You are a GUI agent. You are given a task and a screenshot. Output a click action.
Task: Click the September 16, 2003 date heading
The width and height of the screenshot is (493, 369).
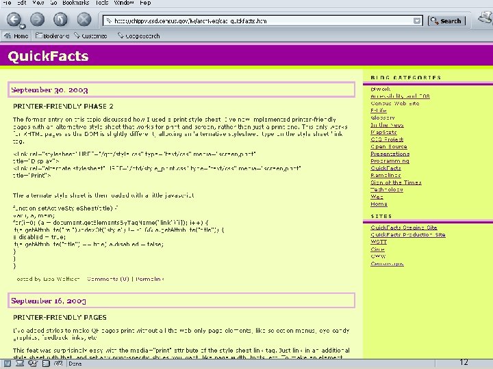49,301
